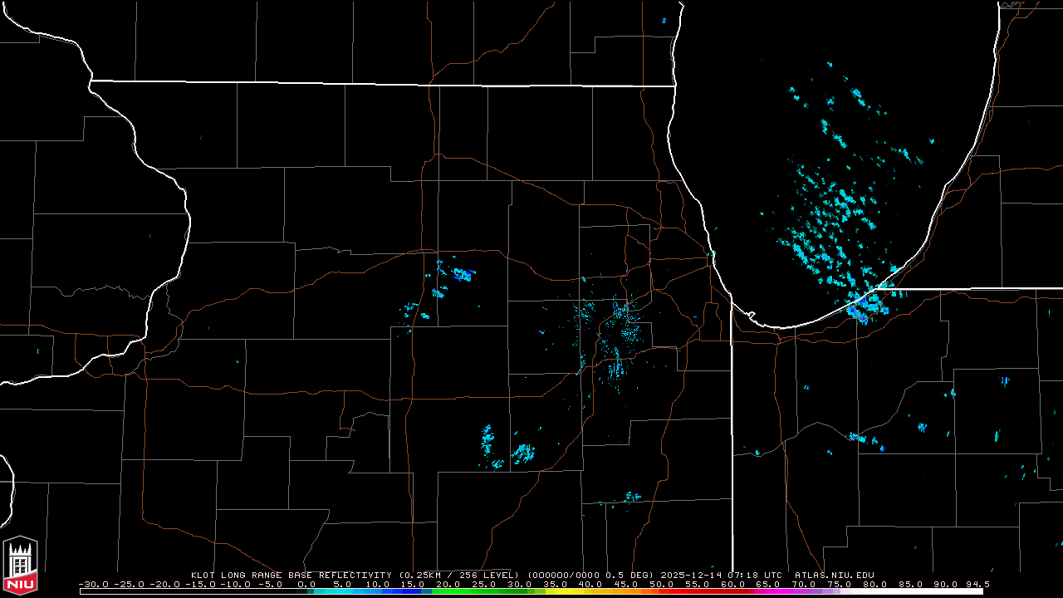Click the 0.0 scale label

306,584
